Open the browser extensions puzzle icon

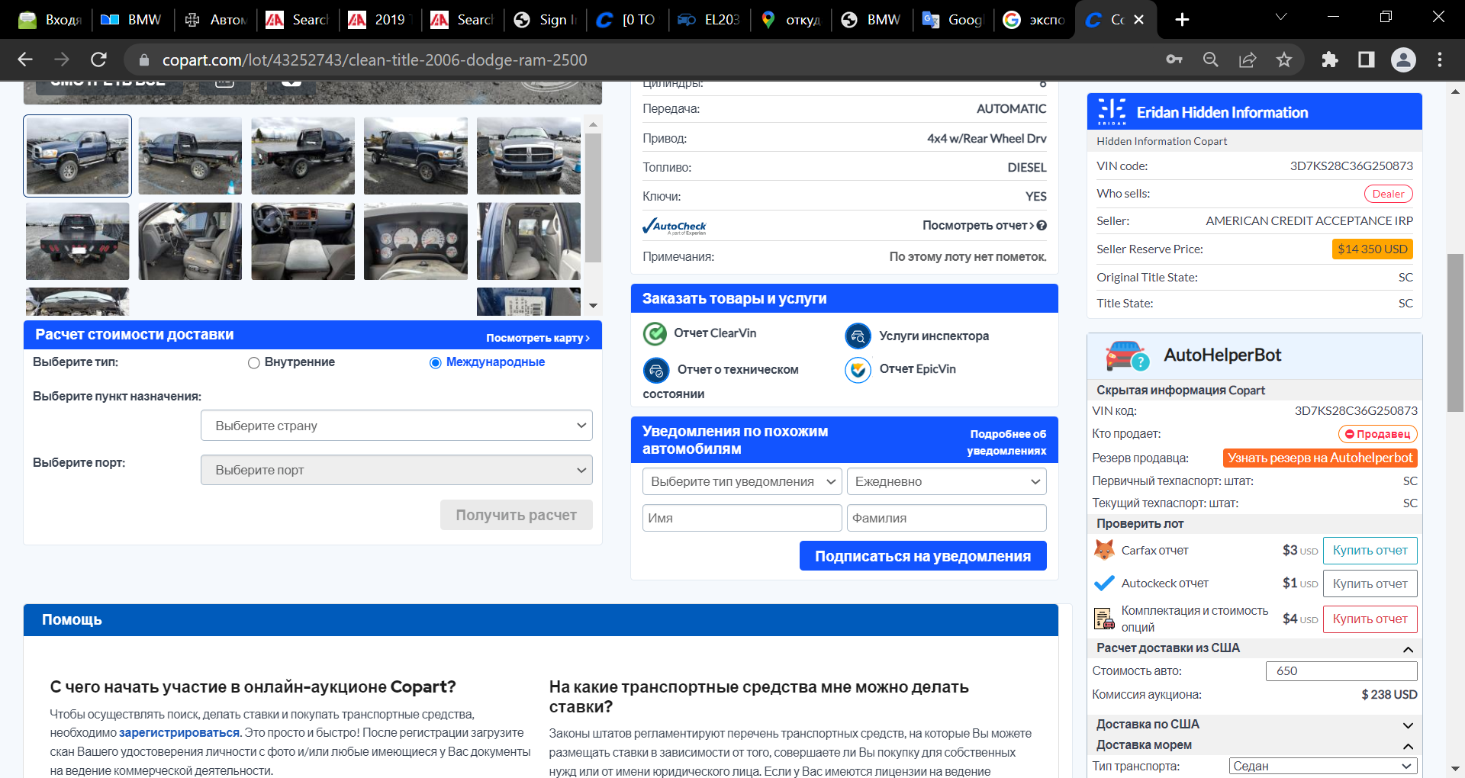1330,59
